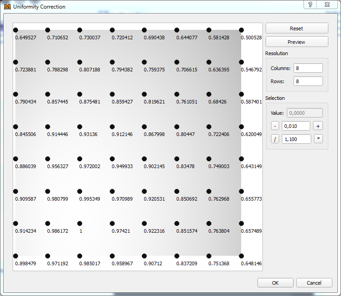Select the control point labeled 1

click(x=80, y=224)
